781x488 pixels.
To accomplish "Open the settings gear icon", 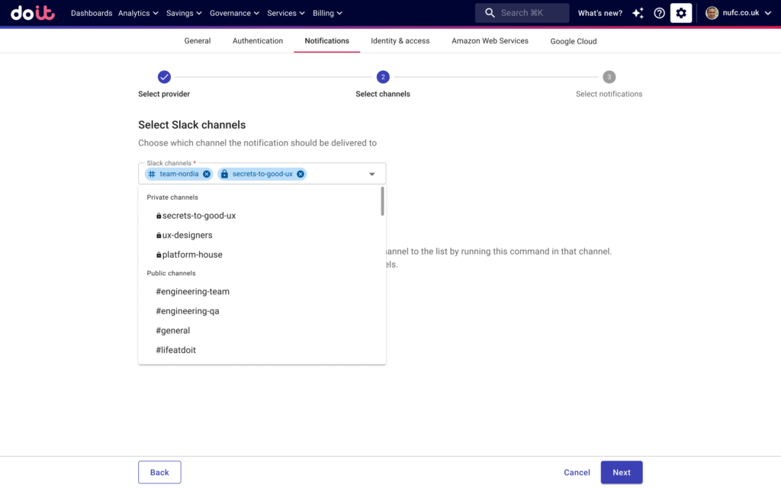I will pyautogui.click(x=681, y=13).
